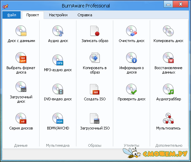The height and width of the screenshot is (162, 191).
Task: Open Загрузочный диск console icon
Action: [21, 87]
